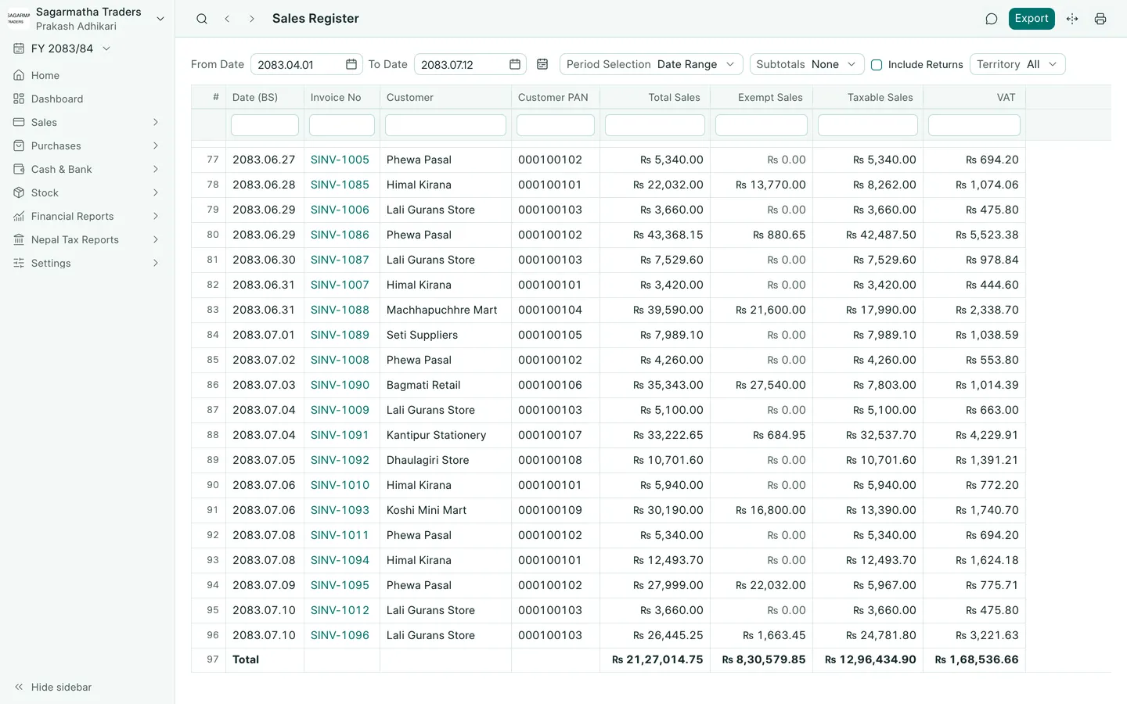Click the Total Sales column header
The height and width of the screenshot is (704, 1127).
coord(654,97)
